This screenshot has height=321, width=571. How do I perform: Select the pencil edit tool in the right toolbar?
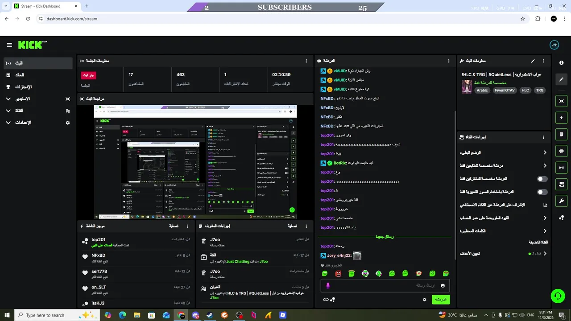562,79
